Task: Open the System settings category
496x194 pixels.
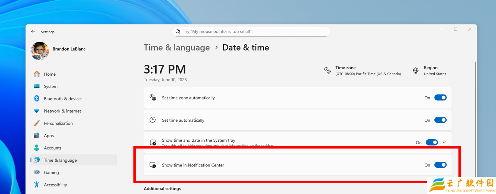Action: click(74, 86)
